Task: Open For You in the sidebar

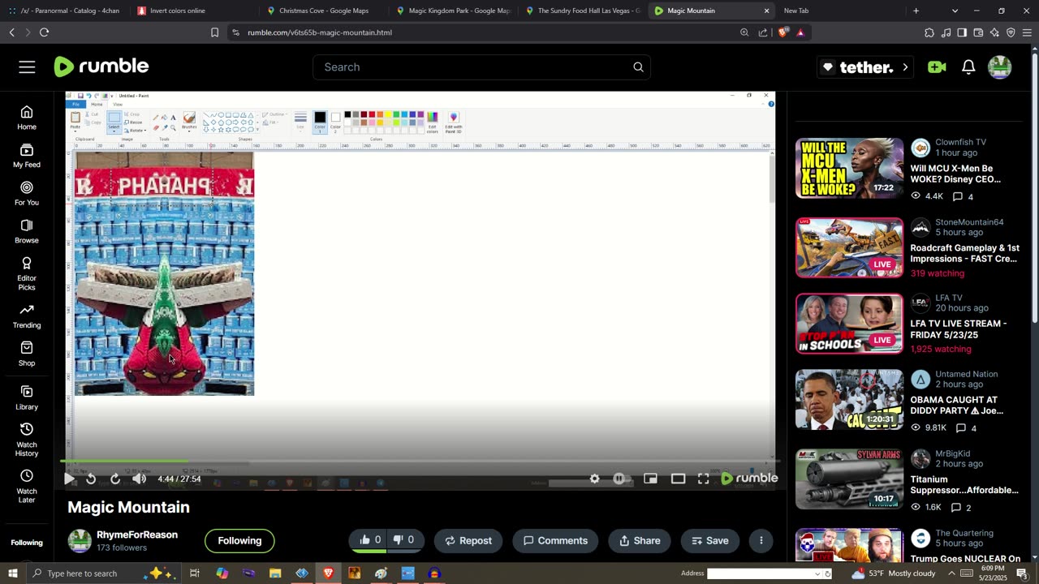Action: point(27,193)
